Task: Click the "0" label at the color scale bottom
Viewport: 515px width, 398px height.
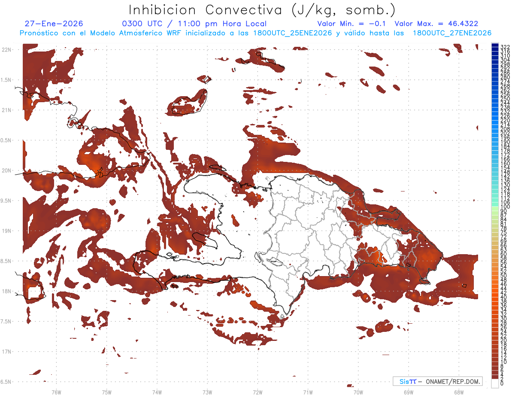Action: click(x=502, y=384)
